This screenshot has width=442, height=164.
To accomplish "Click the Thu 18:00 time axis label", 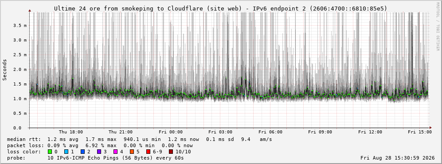I will pos(71,132).
